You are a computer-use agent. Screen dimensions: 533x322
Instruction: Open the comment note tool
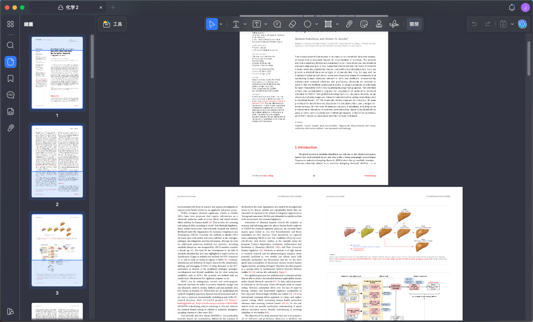click(277, 24)
